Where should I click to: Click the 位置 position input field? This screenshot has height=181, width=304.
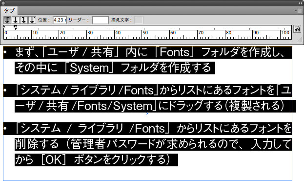click(60, 20)
